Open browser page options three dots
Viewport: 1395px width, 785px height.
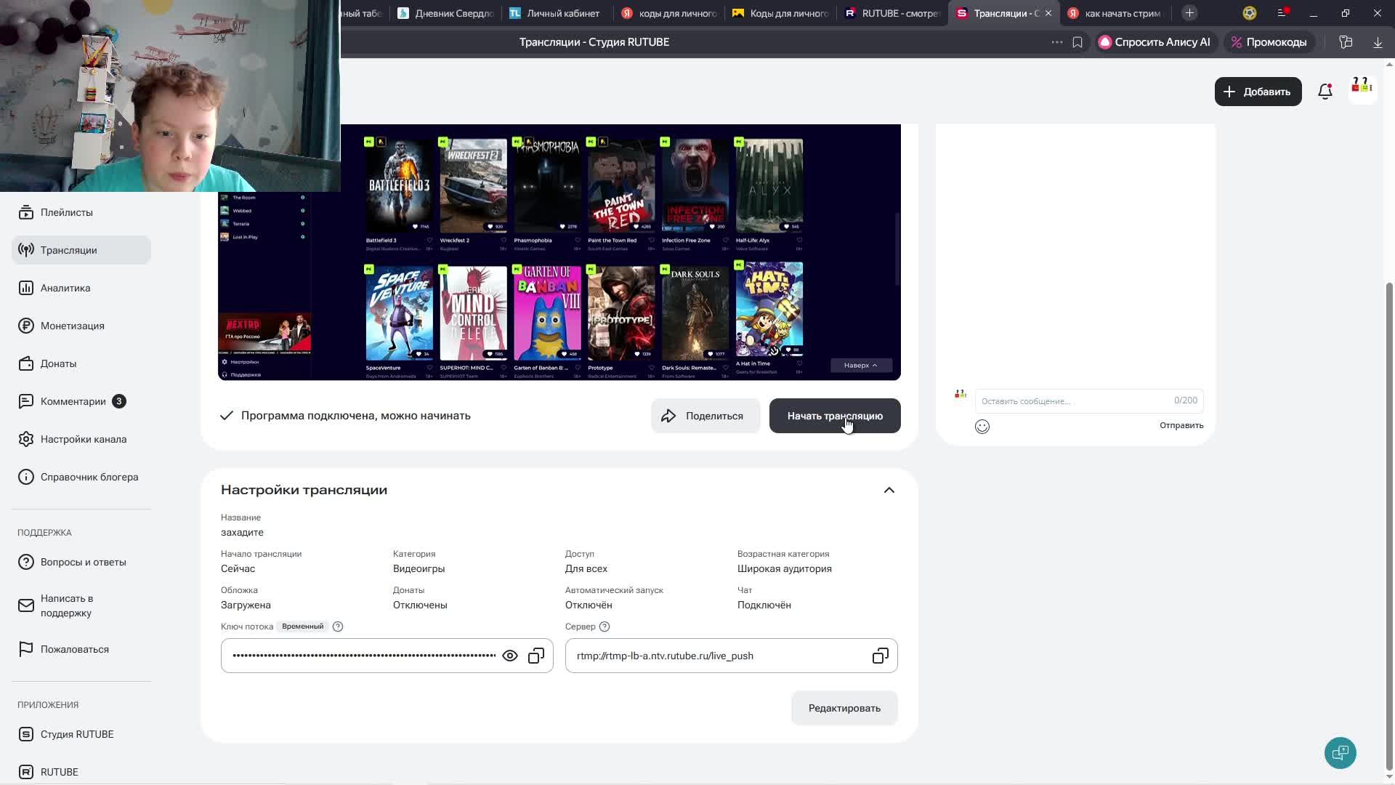[1057, 42]
